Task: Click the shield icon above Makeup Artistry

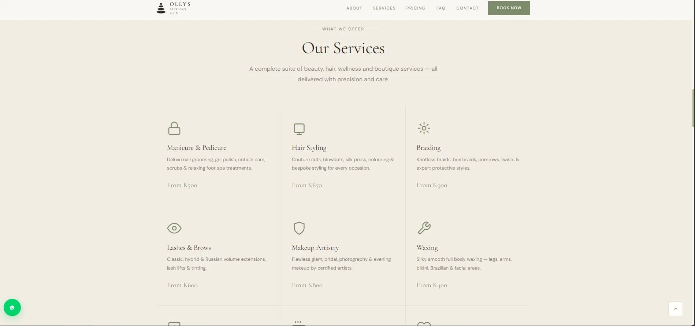Action: tap(299, 228)
